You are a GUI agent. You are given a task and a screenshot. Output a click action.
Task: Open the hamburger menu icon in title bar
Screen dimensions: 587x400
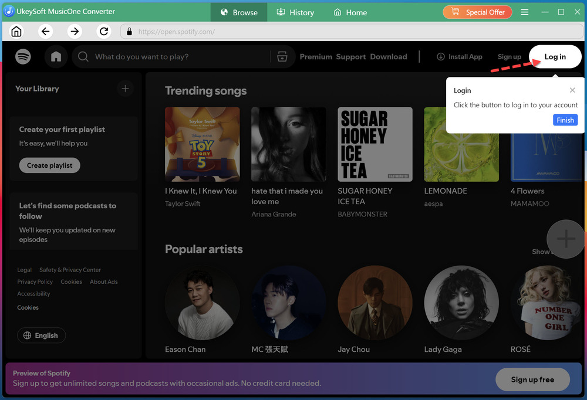(524, 12)
